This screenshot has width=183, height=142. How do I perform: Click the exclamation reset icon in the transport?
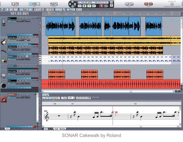coord(111,5)
